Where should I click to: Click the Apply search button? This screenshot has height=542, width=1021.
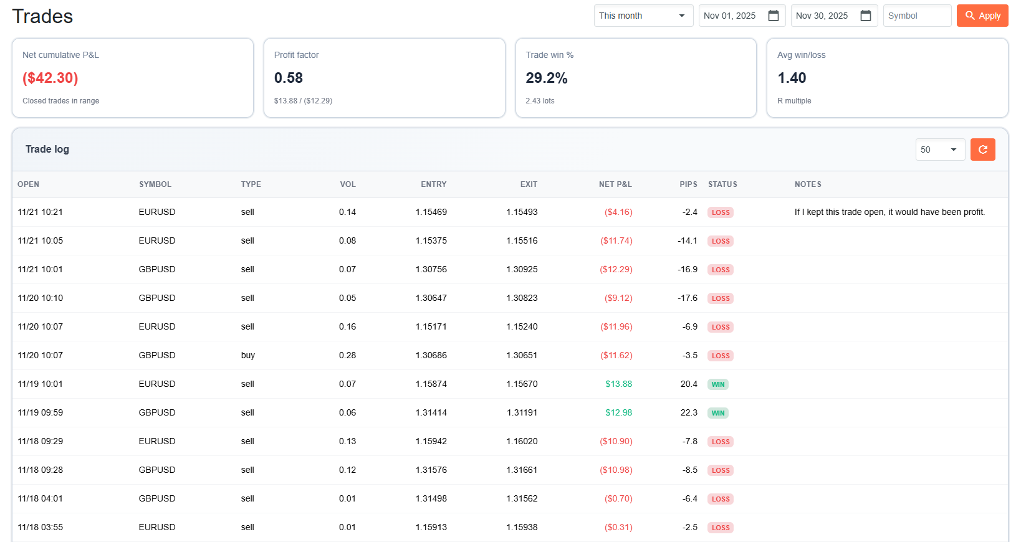click(982, 16)
